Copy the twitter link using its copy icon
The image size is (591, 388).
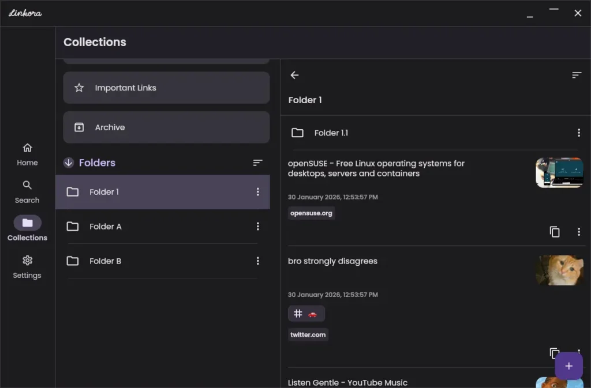(555, 353)
